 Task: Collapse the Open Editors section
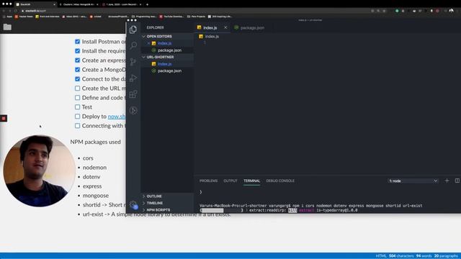click(x=167, y=37)
